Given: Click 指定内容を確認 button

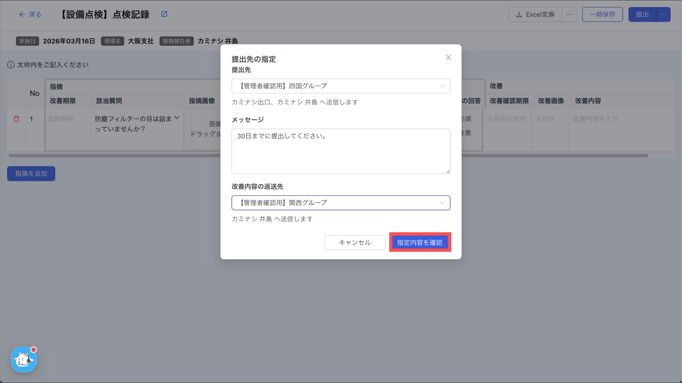Looking at the screenshot, I should 420,242.
